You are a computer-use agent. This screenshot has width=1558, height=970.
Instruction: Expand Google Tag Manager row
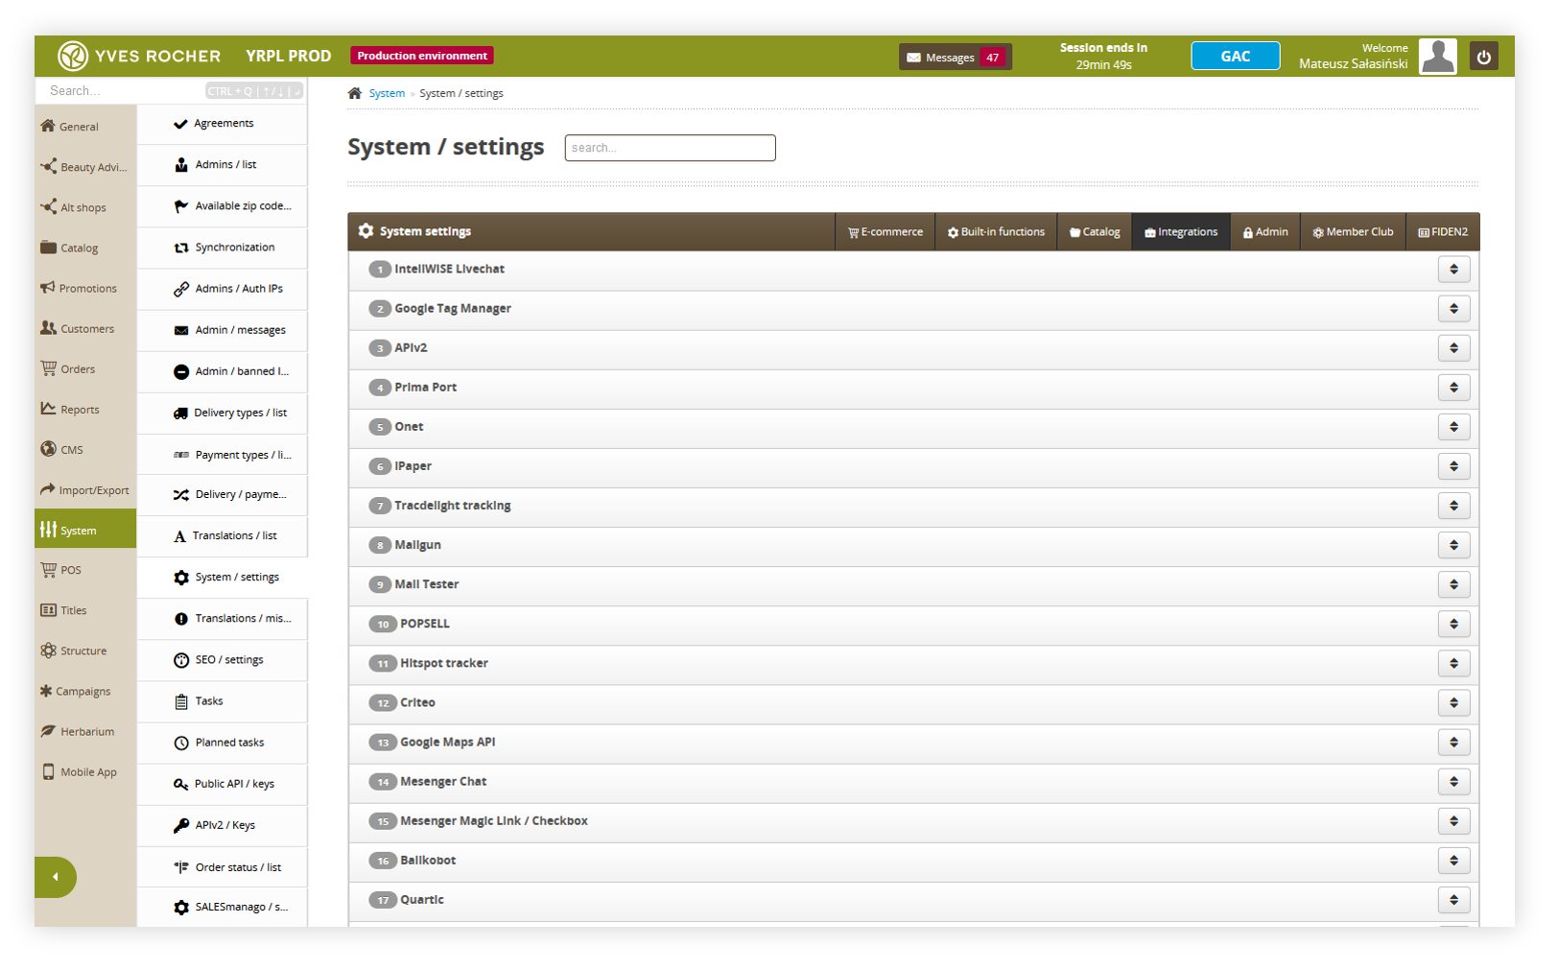(x=1453, y=309)
